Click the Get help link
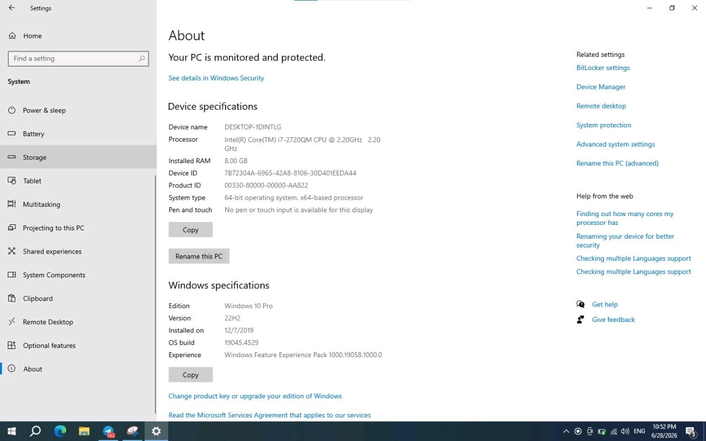The image size is (706, 441). point(605,304)
